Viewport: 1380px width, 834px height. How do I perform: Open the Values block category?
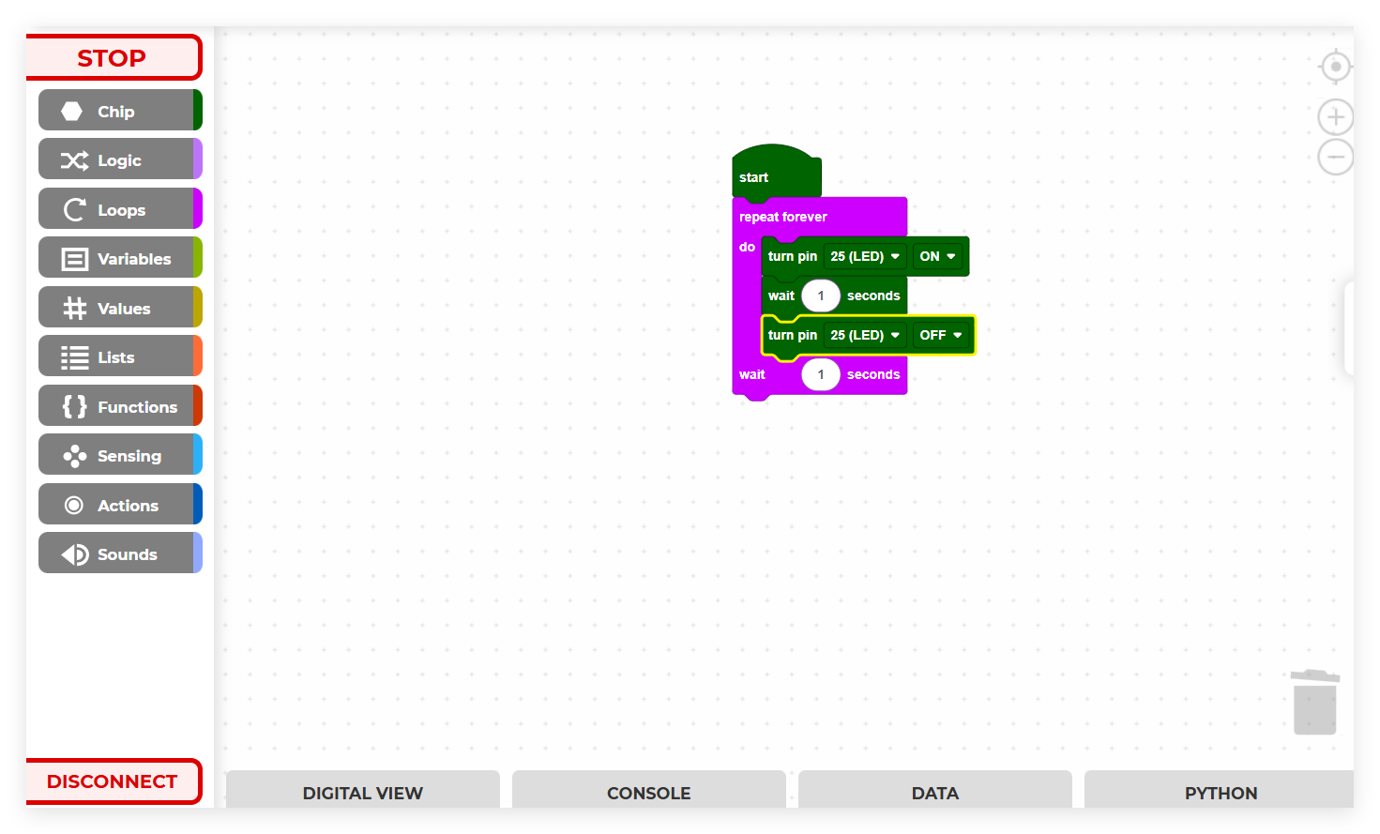(x=120, y=308)
